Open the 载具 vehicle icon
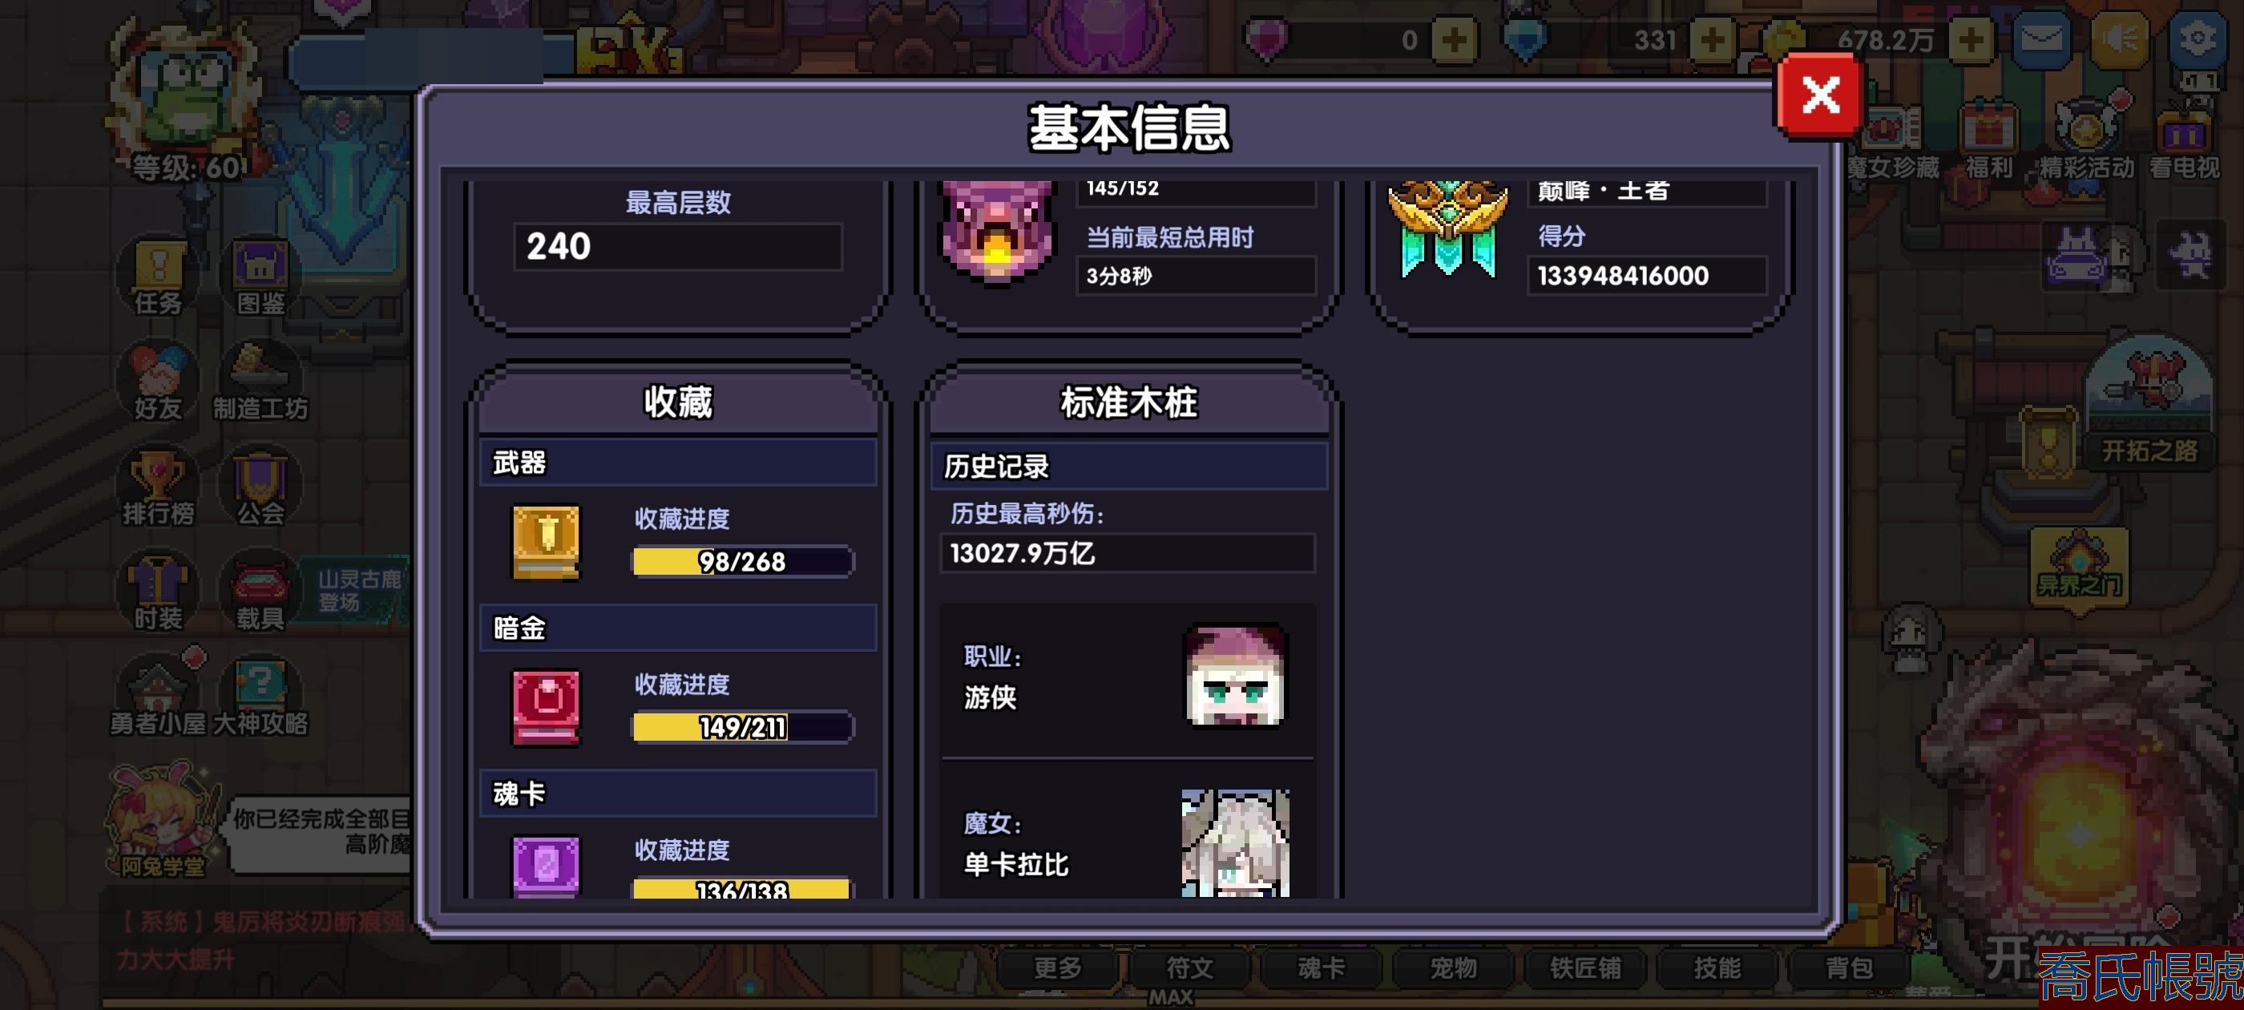Viewport: 2244px width, 1010px height. [x=260, y=591]
